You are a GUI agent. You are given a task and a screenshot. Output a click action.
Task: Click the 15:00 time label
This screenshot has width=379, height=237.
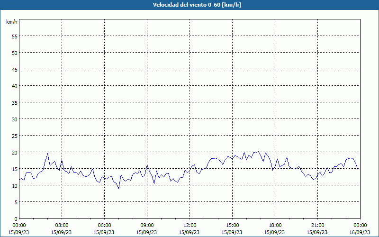click(232, 226)
